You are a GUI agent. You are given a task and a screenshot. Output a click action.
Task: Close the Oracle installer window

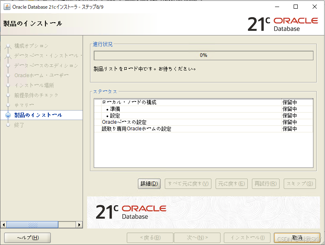(315, 7)
